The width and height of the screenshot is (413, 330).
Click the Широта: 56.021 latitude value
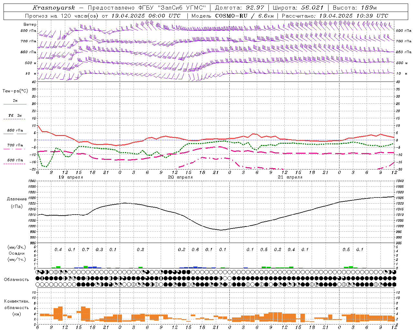(x=298, y=8)
